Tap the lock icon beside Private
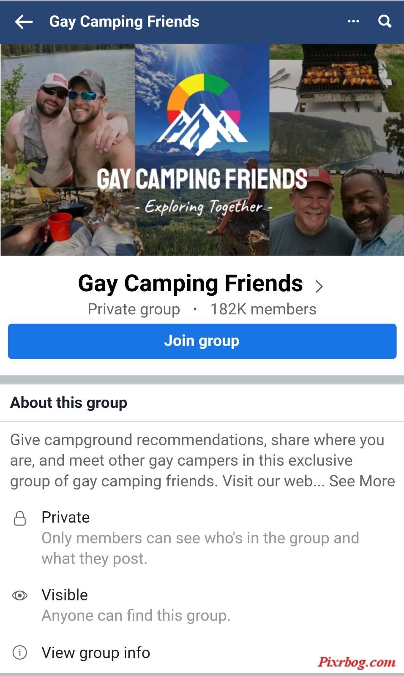The width and height of the screenshot is (404, 676). [x=20, y=518]
